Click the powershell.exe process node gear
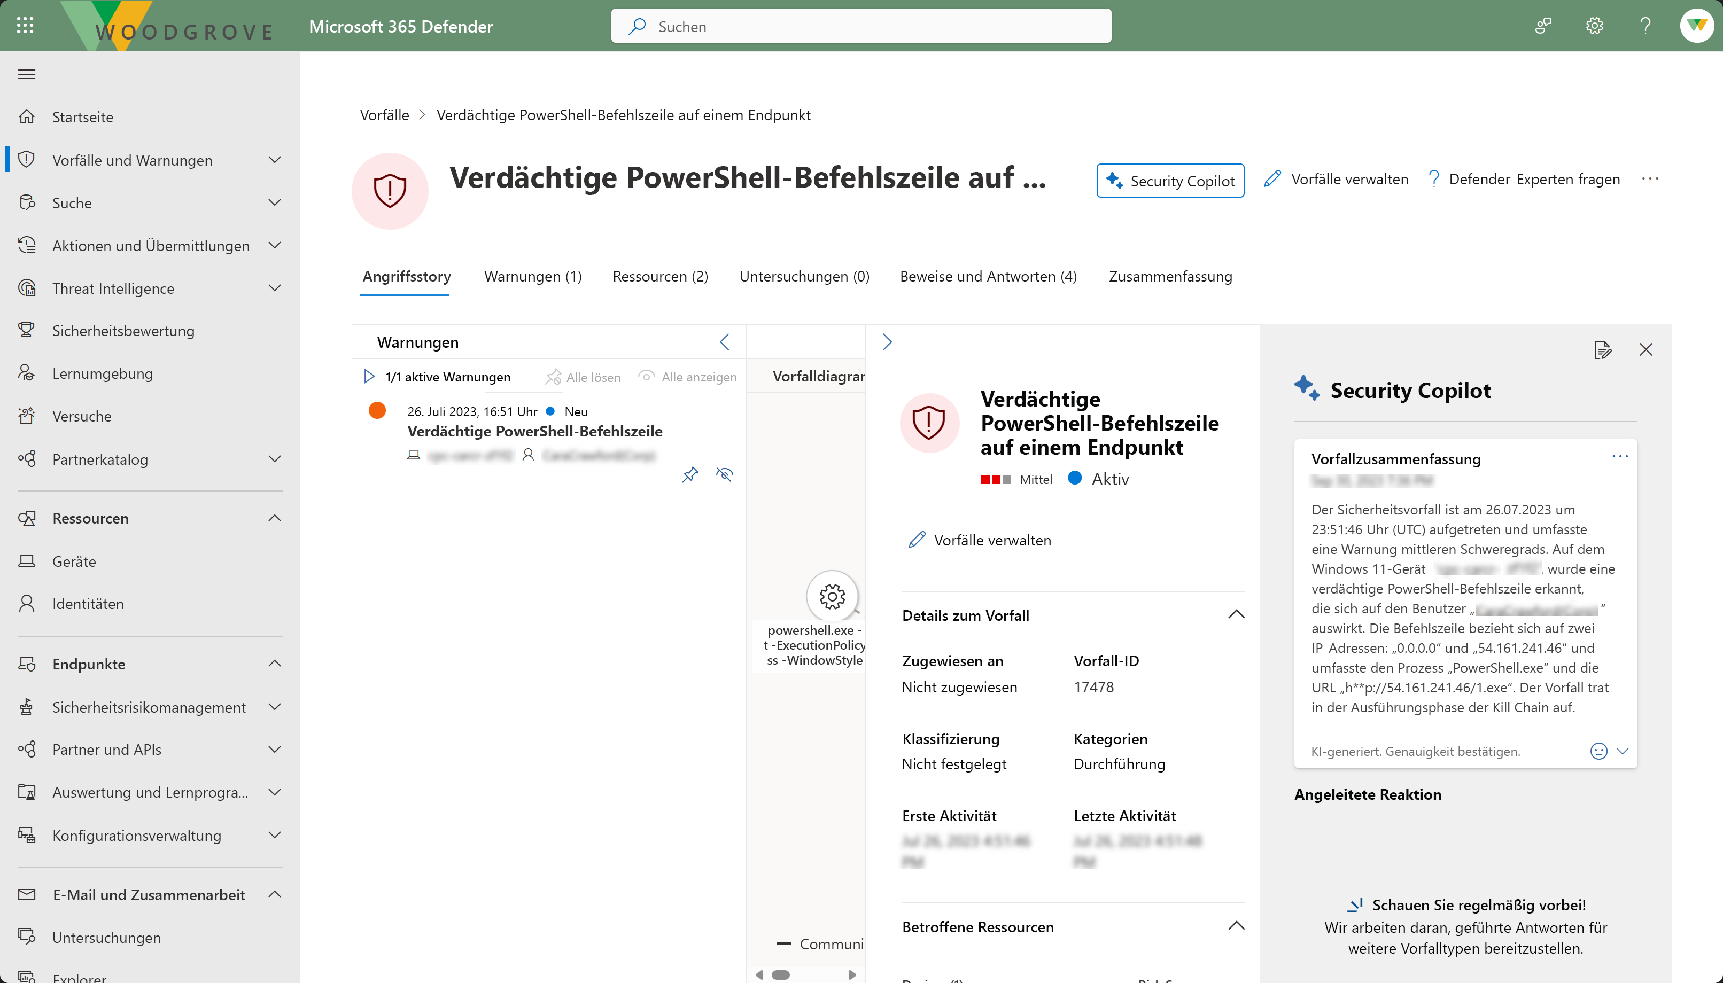The height and width of the screenshot is (983, 1723). [832, 596]
